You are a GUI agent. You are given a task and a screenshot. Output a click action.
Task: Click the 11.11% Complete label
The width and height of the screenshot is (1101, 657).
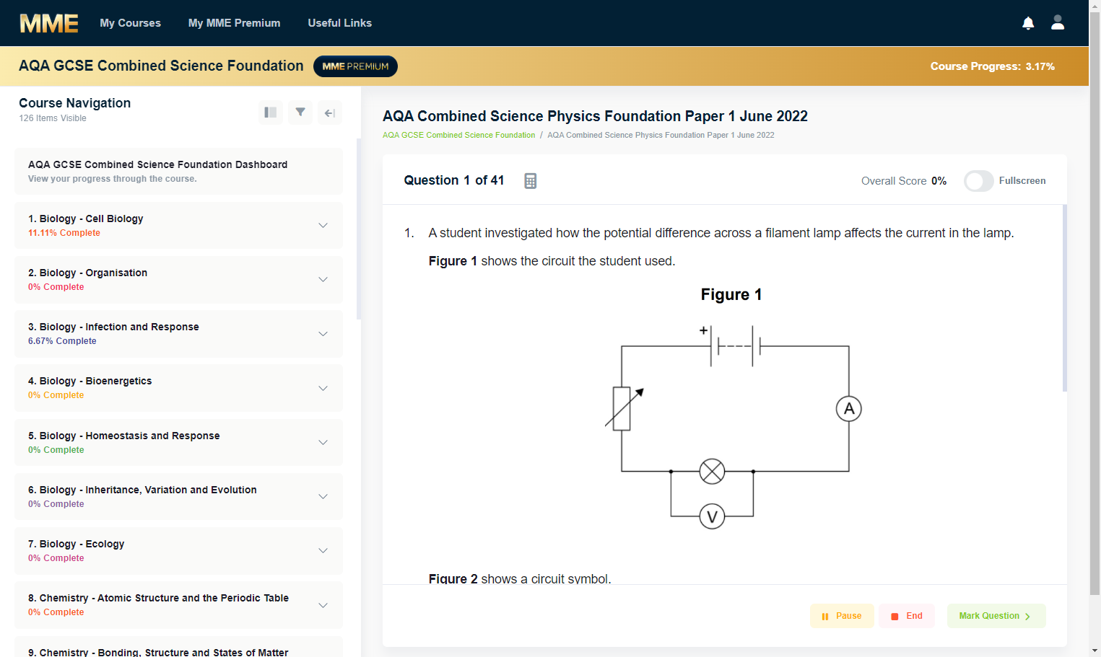coord(64,233)
